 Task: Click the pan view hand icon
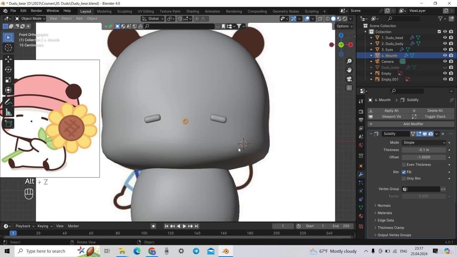(x=349, y=70)
